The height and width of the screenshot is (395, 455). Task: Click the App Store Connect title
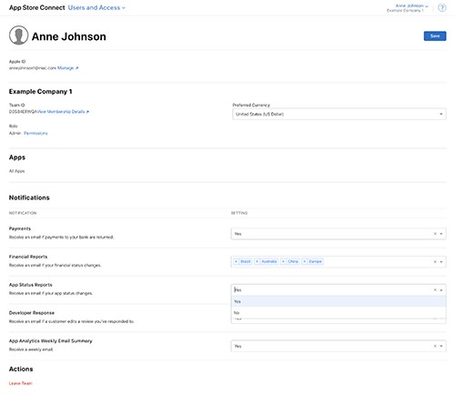point(36,7)
